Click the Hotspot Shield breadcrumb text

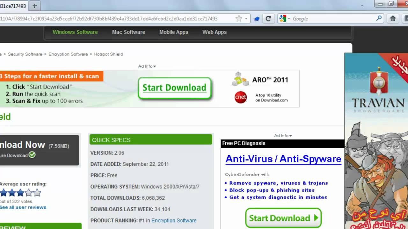108,54
